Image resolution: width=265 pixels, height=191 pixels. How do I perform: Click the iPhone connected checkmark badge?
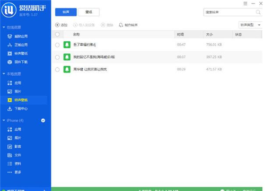point(43,121)
